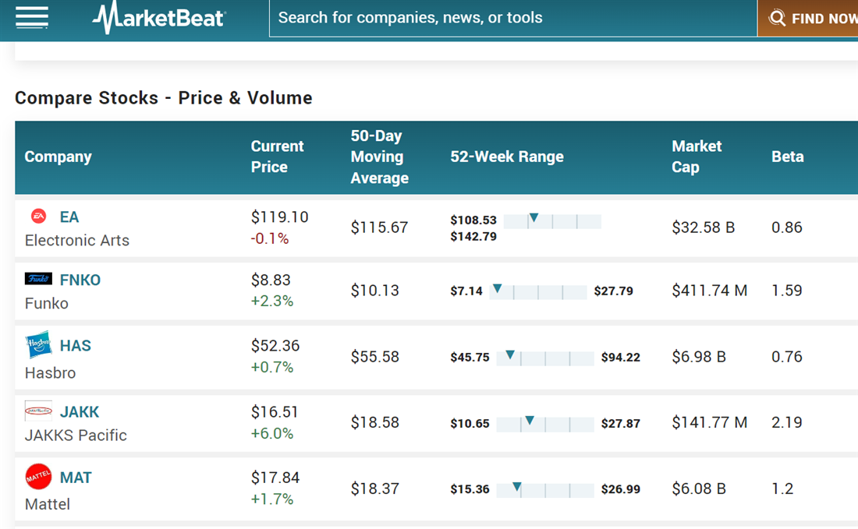Open the FNKO ticker link
858x529 pixels.
click(80, 280)
